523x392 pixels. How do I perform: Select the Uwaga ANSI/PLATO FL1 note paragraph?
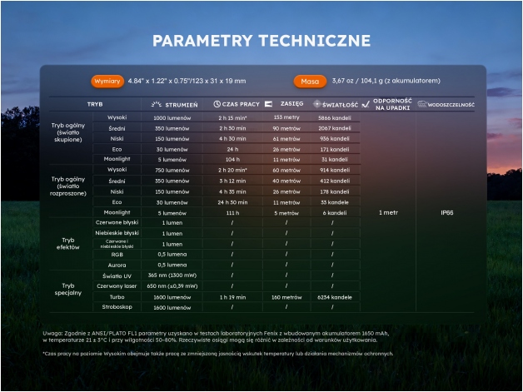[216, 337]
